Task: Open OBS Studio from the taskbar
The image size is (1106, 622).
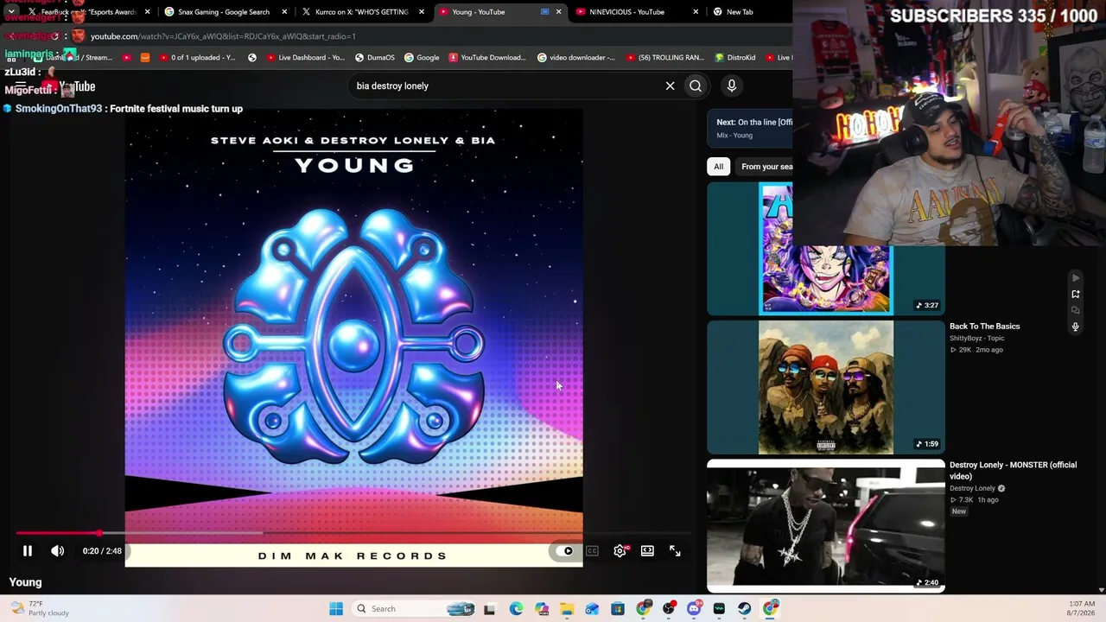Action: pyautogui.click(x=669, y=609)
